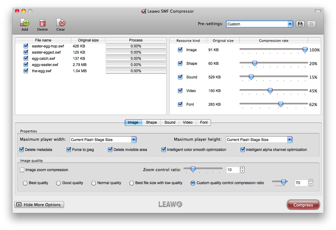Screen dimensions: 336x230
Task: Uncheck easter-egged.swf file checkbox
Action: 26,52
